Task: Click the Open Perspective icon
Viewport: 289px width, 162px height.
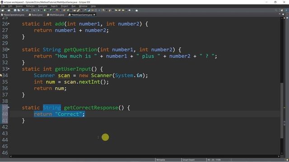Action: (x=282, y=10)
